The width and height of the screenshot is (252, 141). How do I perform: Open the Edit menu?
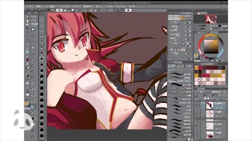(39, 7)
